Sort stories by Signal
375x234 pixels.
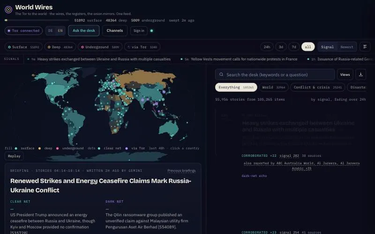click(327, 47)
